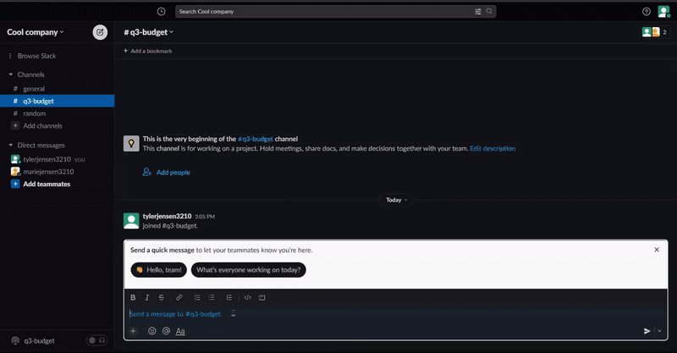Viewport: 677px width, 353px height.
Task: Toggle bold formatting in message composer
Action: [x=133, y=297]
